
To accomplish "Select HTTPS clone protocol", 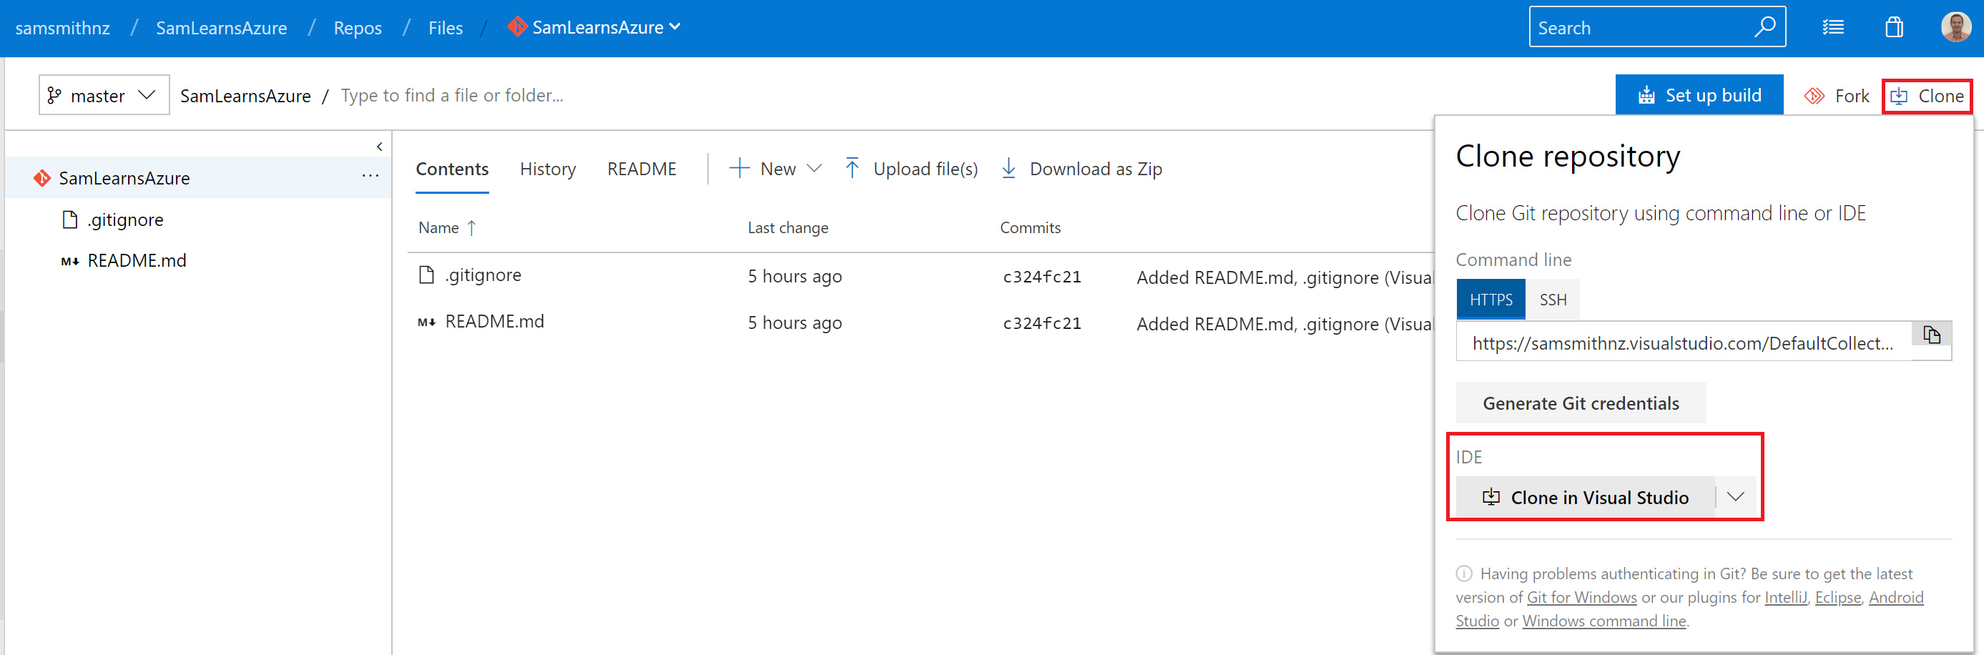I will (1491, 300).
